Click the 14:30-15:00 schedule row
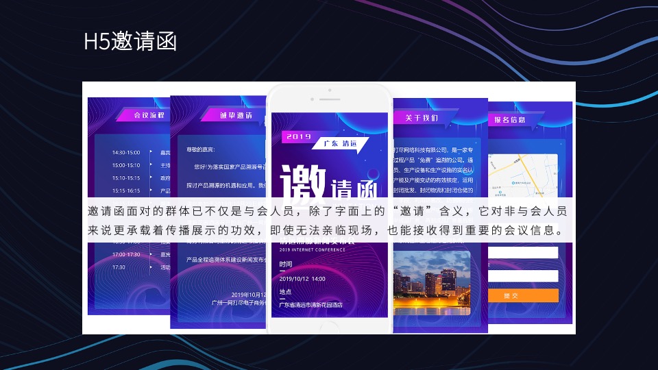The height and width of the screenshot is (370, 658). click(x=141, y=152)
